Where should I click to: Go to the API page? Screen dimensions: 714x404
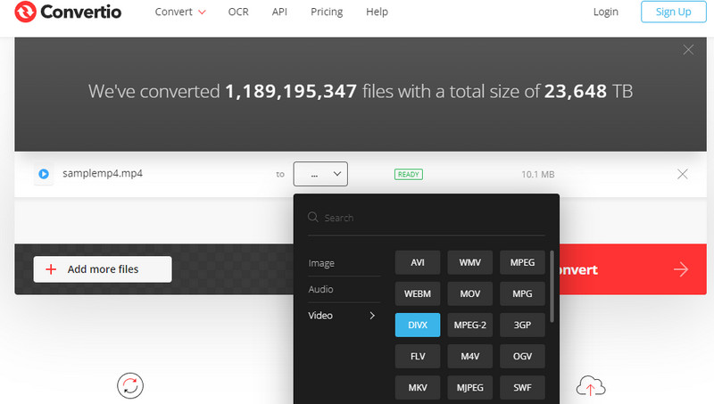click(x=279, y=12)
